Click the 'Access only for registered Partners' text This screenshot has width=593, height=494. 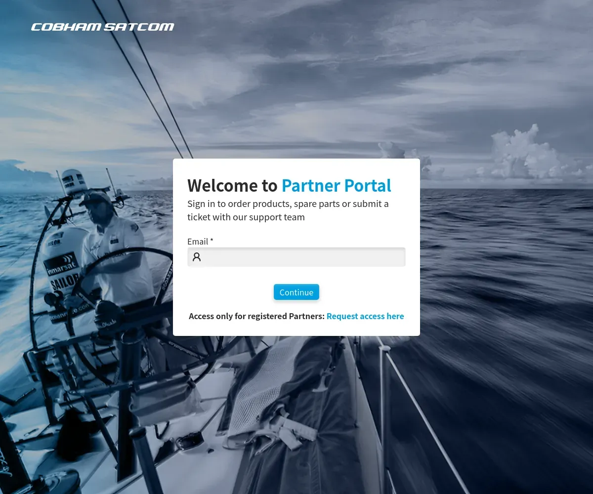click(x=256, y=316)
